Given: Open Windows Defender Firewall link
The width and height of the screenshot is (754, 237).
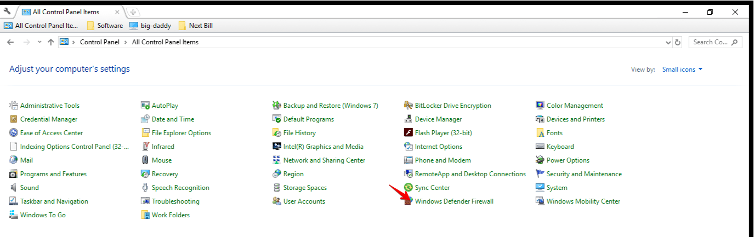Looking at the screenshot, I should 454,201.
